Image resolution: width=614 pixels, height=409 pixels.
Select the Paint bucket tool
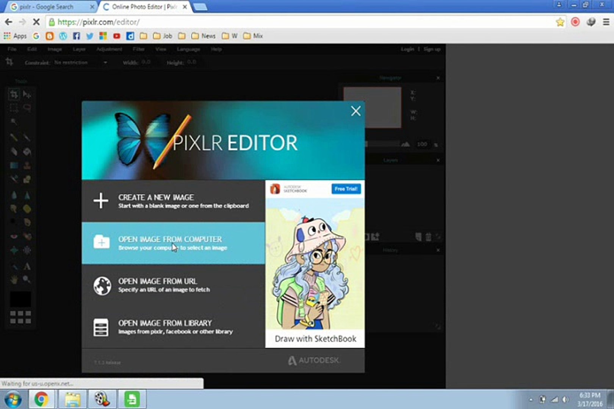pos(27,152)
